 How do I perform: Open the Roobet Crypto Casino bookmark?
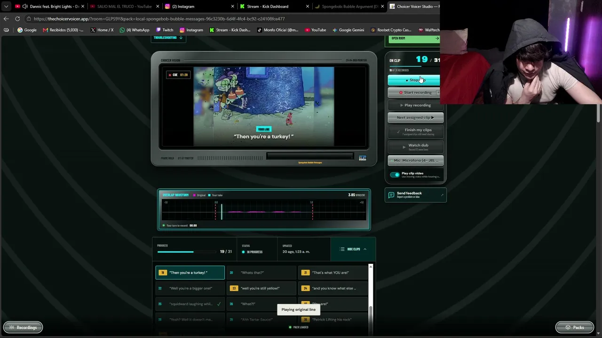[391, 30]
